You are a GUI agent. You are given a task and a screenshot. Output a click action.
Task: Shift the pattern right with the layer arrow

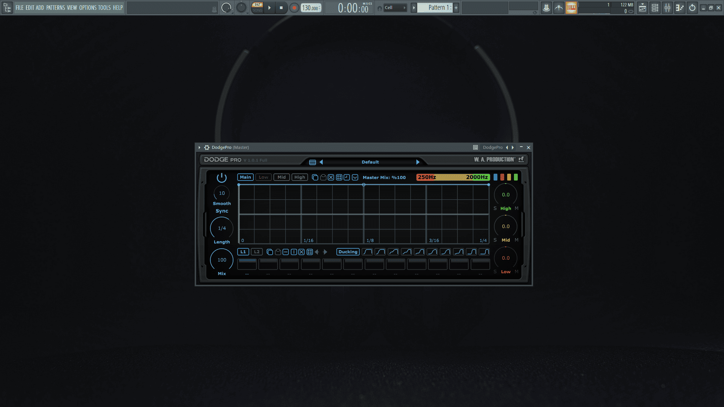[325, 252]
